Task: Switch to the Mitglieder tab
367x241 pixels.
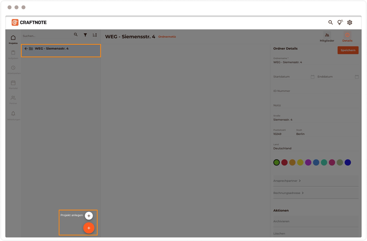Action: tap(327, 37)
